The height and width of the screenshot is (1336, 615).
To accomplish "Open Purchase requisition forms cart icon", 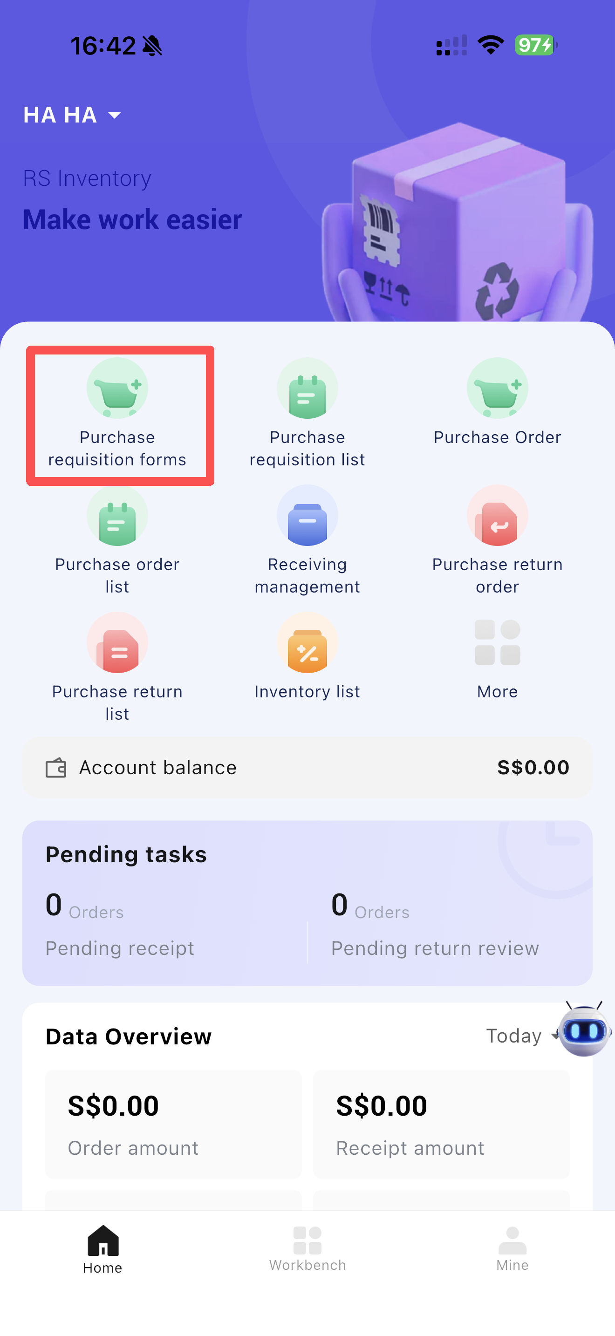I will pyautogui.click(x=117, y=389).
